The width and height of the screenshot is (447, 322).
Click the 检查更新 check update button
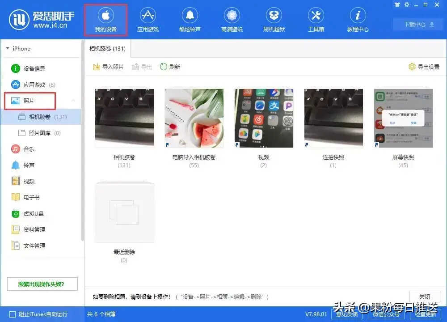(426, 314)
